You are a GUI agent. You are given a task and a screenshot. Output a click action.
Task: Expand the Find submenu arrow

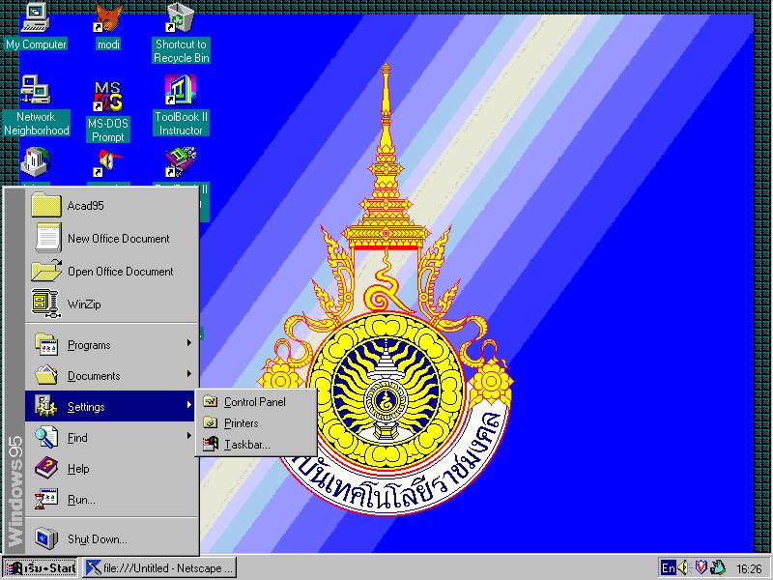click(x=188, y=436)
